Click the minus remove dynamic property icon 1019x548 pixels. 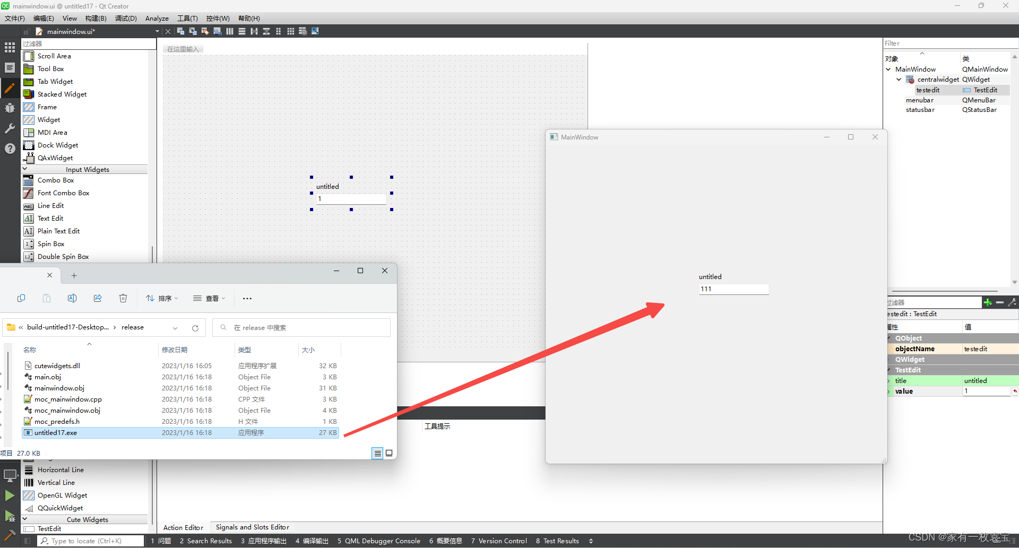tap(1000, 302)
